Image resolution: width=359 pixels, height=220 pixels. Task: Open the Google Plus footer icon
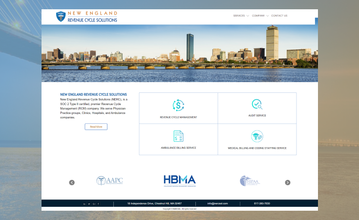[94, 203]
